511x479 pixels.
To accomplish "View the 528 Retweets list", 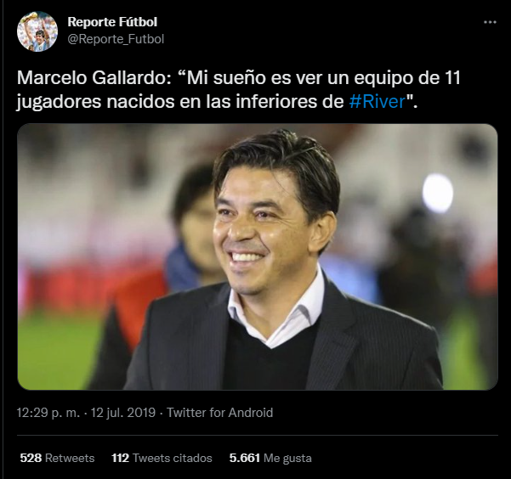I will pyautogui.click(x=57, y=458).
